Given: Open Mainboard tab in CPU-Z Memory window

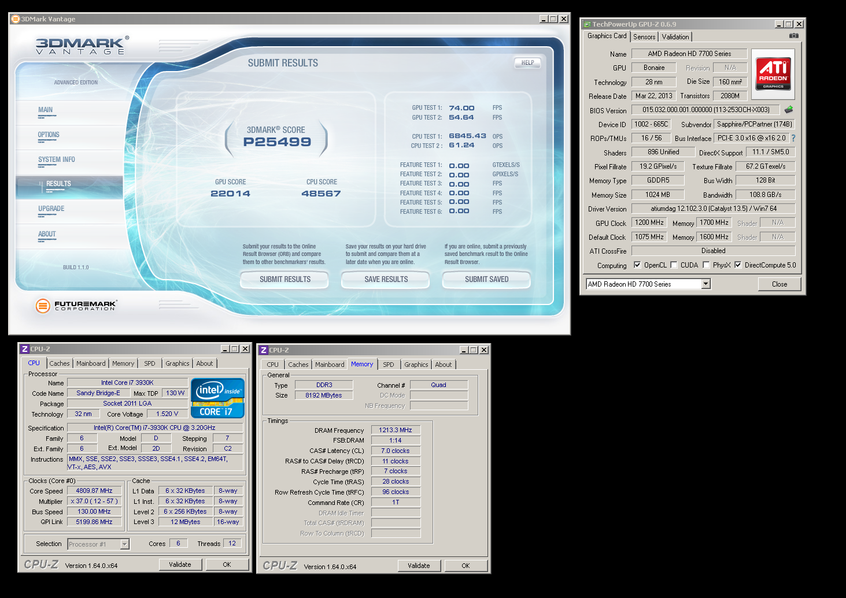Looking at the screenshot, I should coord(330,365).
